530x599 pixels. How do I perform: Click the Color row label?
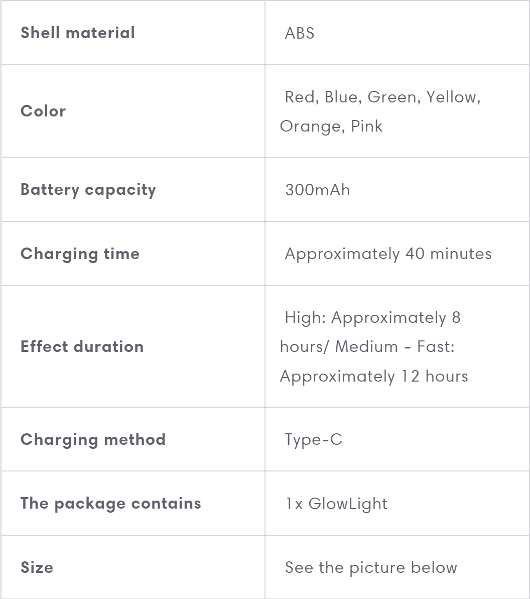43,111
